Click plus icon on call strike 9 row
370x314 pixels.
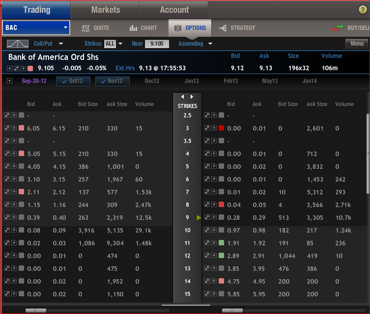point(14,217)
